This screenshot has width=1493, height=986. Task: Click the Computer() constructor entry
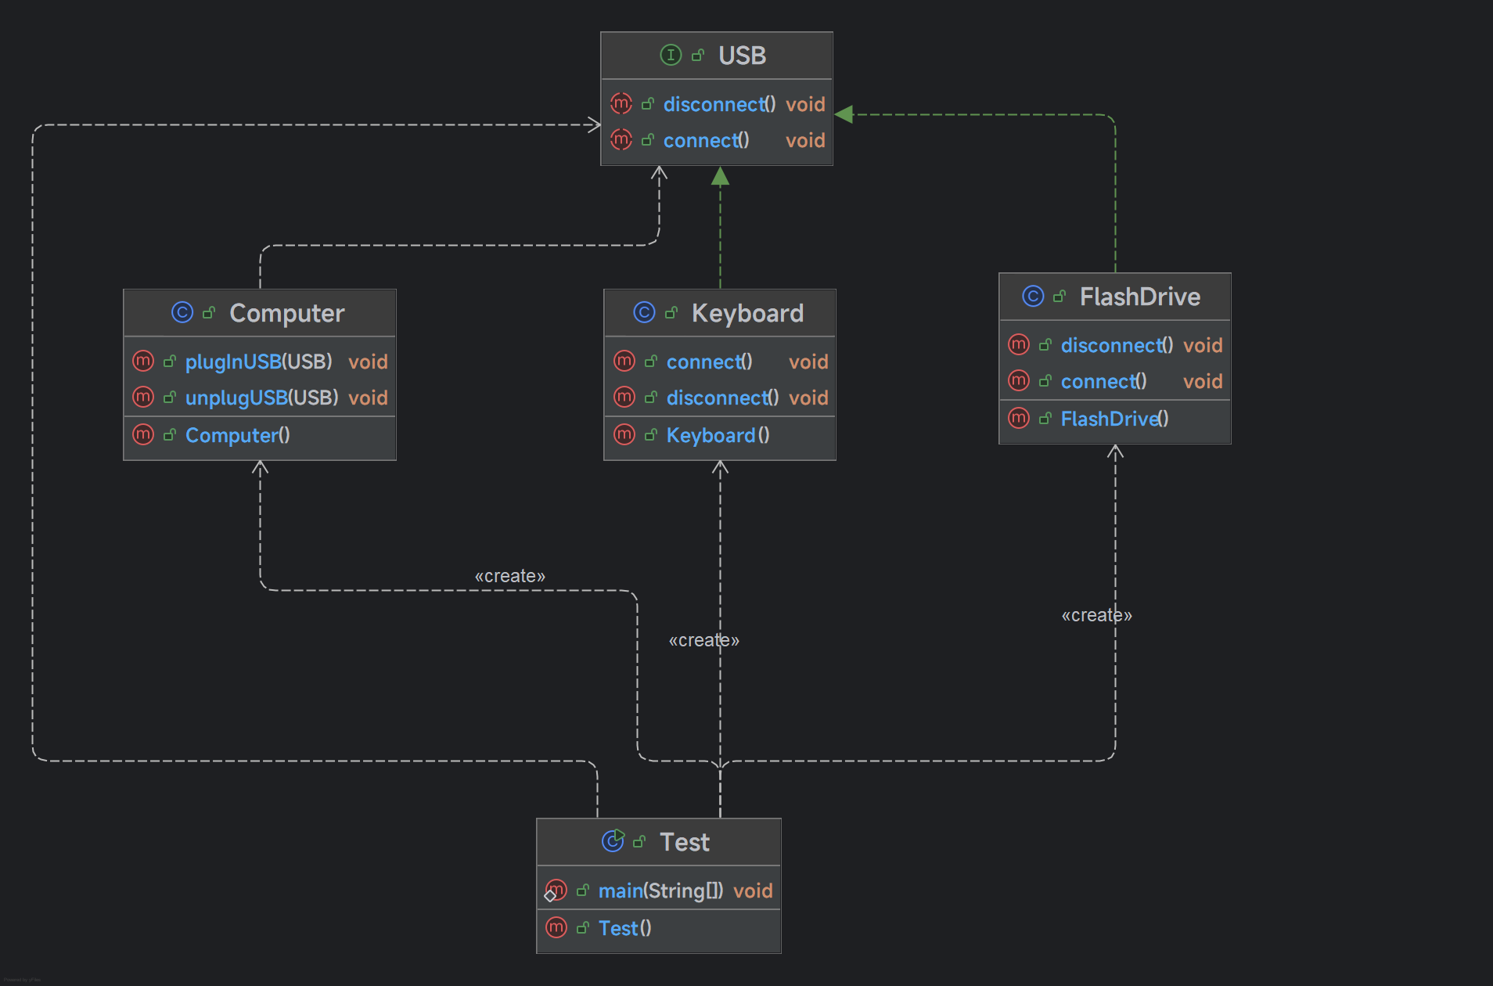point(237,435)
